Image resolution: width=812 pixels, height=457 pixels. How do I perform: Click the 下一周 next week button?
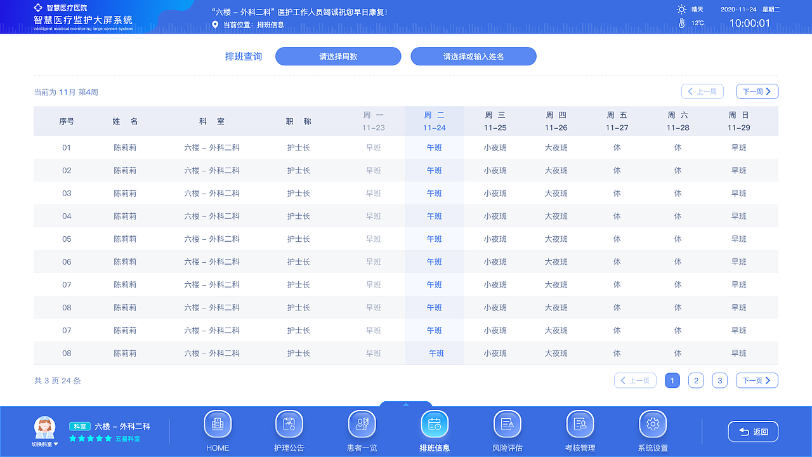pos(757,91)
